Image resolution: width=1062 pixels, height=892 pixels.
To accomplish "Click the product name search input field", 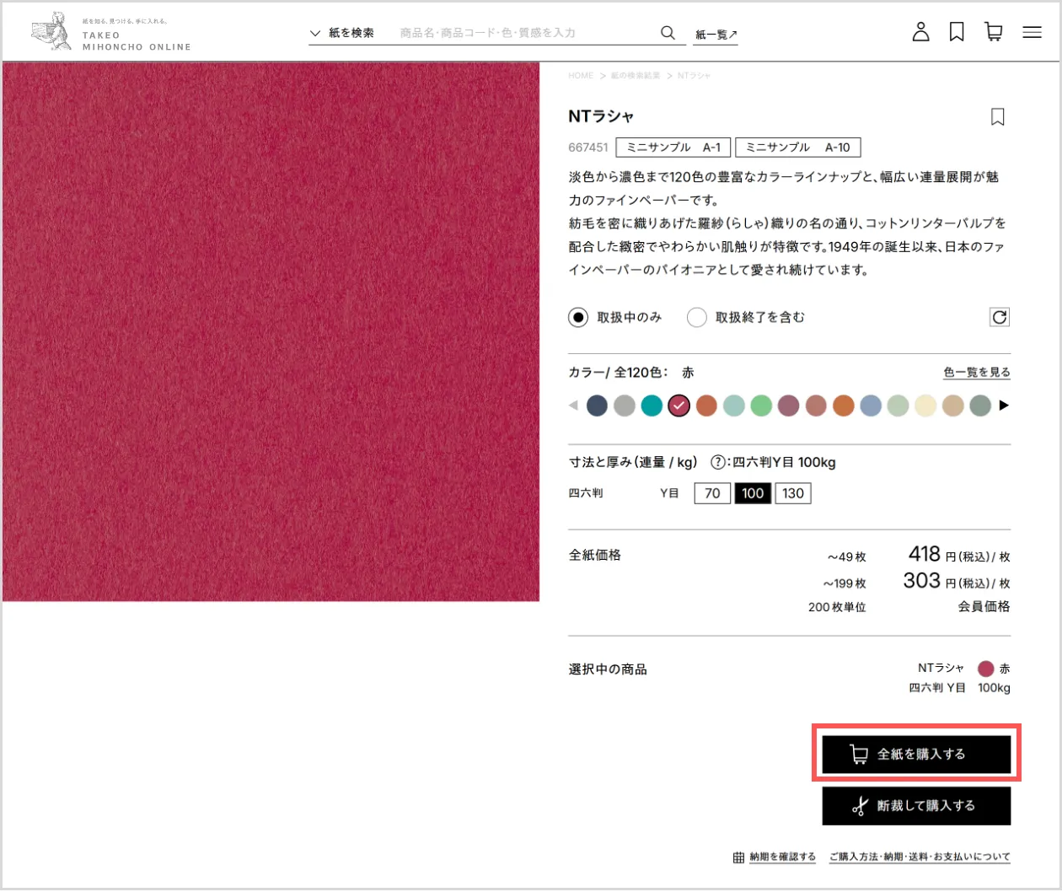I will 523,33.
